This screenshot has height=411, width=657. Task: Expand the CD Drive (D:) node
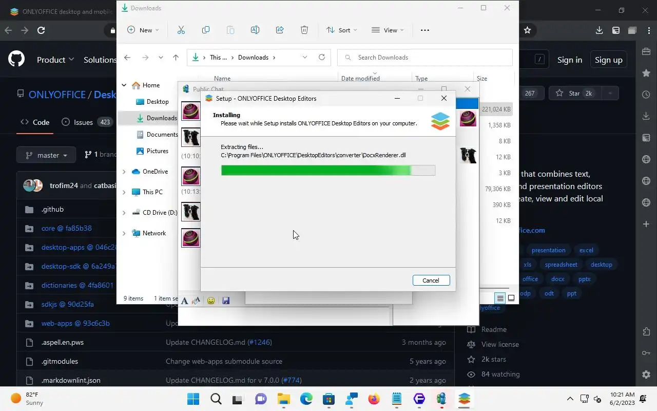tap(124, 213)
